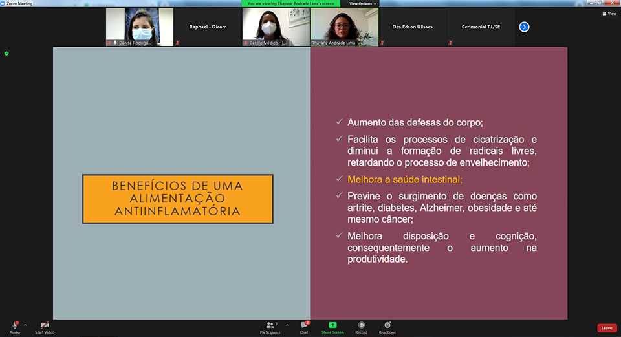The image size is (621, 337).
Task: Click the View layout button
Action: coord(609,13)
